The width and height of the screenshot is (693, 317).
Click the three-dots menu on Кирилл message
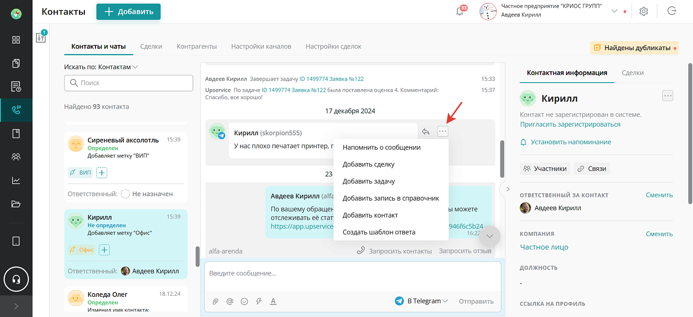tap(443, 131)
